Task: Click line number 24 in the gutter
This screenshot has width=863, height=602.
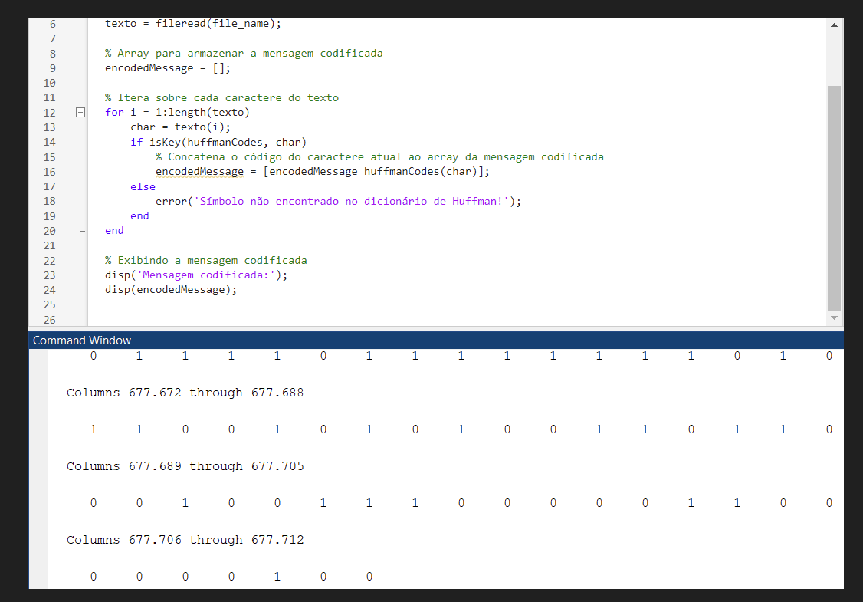Action: (50, 290)
